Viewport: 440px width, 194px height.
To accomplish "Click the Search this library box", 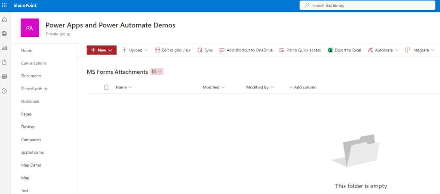I will [x=369, y=6].
